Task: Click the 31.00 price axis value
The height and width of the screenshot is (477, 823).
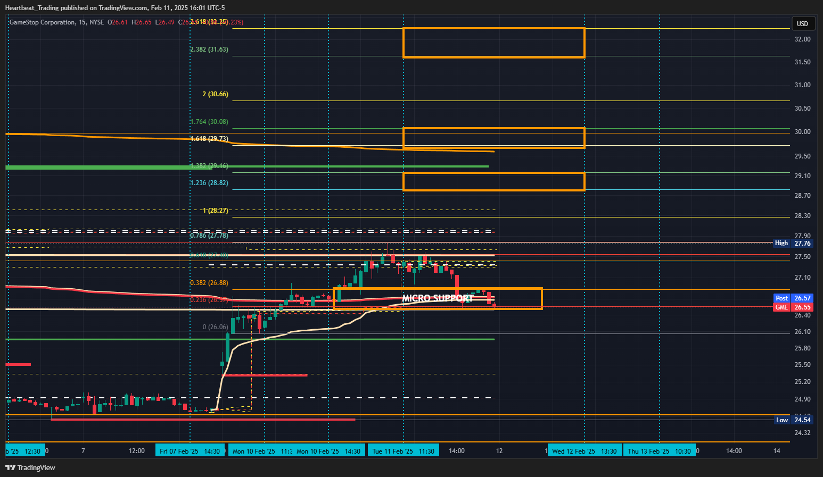Action: 802,85
